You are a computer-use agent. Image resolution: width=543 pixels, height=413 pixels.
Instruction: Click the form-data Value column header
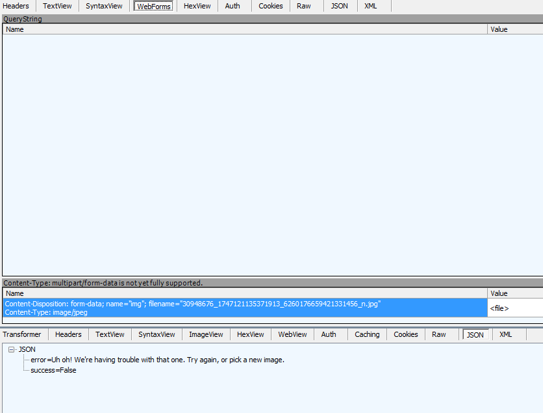515,293
